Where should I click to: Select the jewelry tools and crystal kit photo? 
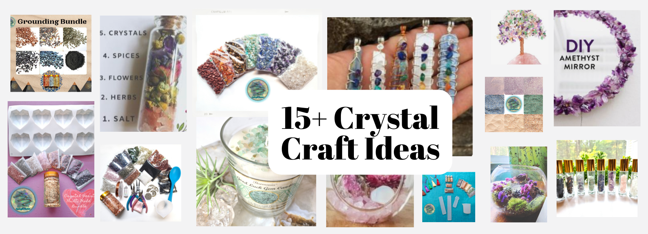coord(141,183)
